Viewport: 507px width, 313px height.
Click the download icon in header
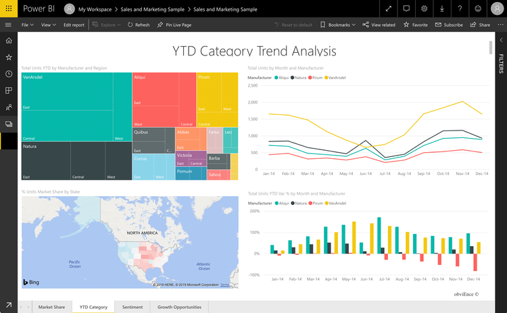pyautogui.click(x=441, y=9)
